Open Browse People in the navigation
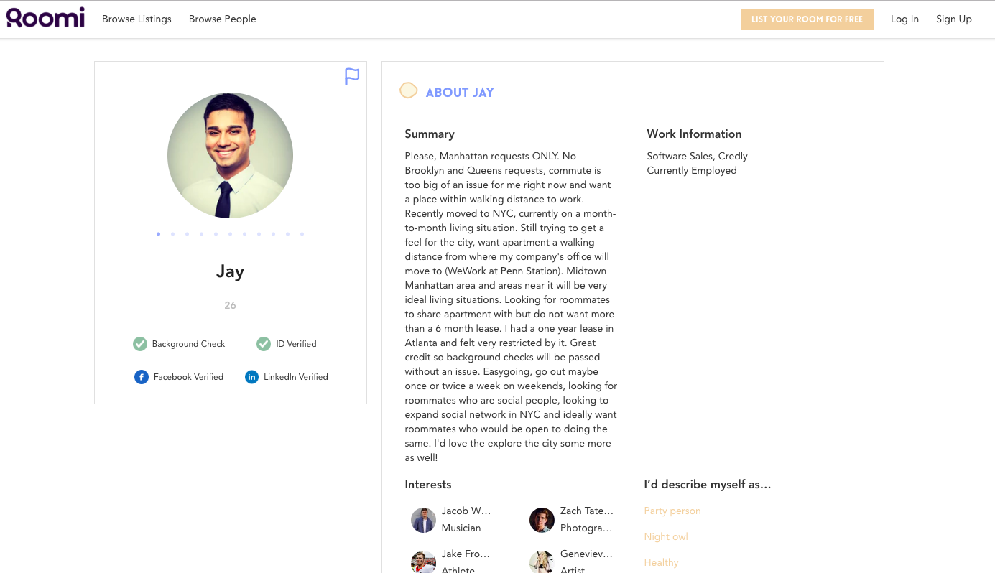The image size is (995, 573). [222, 19]
